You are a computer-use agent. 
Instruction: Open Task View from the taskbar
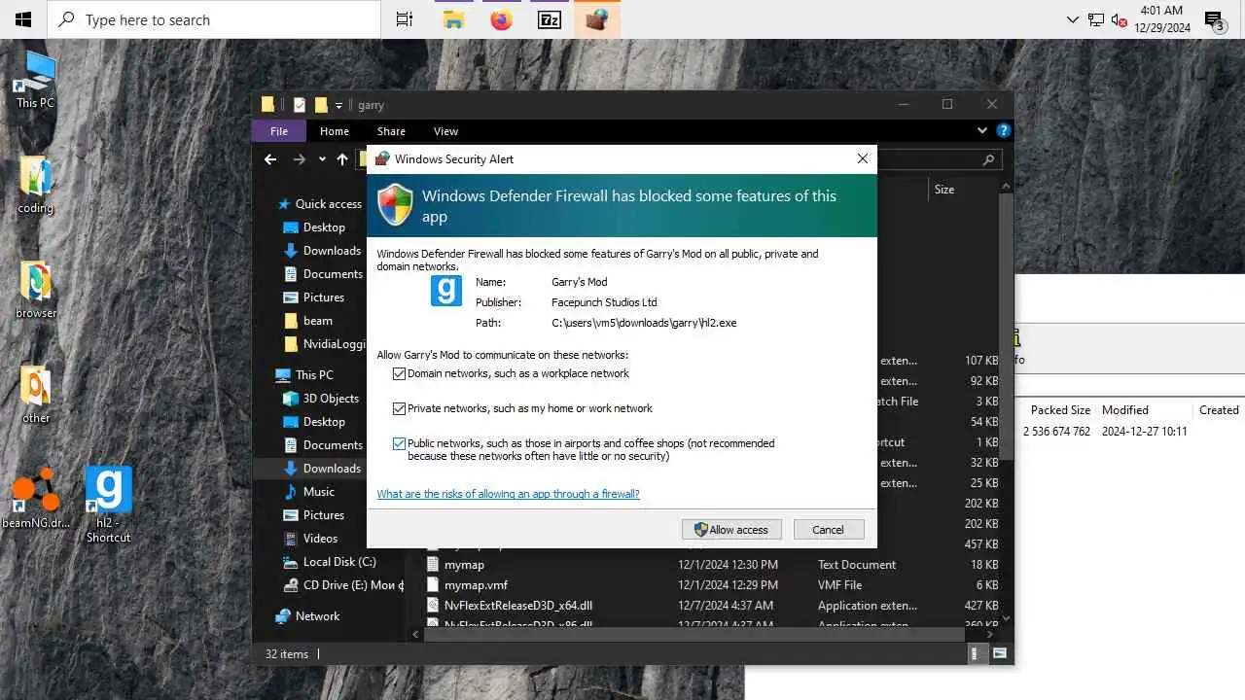(x=405, y=19)
